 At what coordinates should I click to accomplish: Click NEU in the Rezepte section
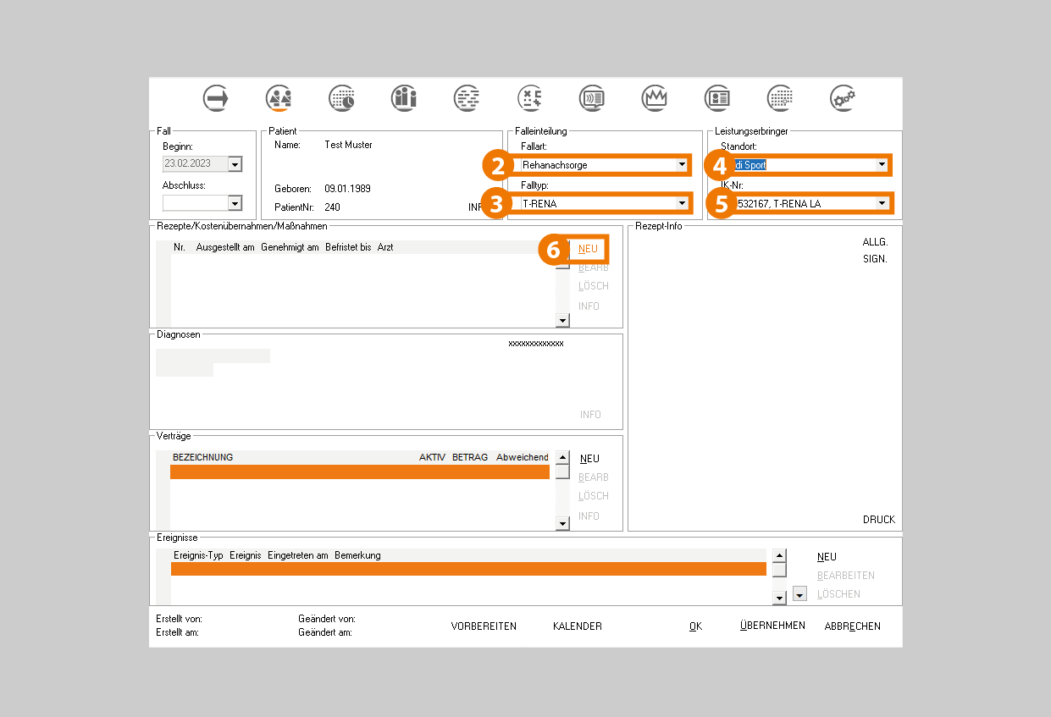pos(589,249)
